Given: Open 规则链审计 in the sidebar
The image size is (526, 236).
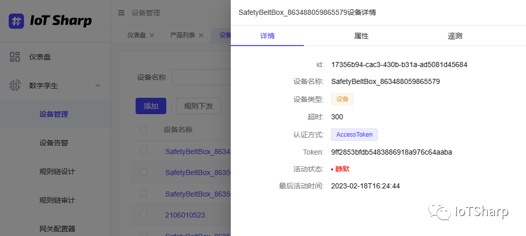Looking at the screenshot, I should pos(57,200).
